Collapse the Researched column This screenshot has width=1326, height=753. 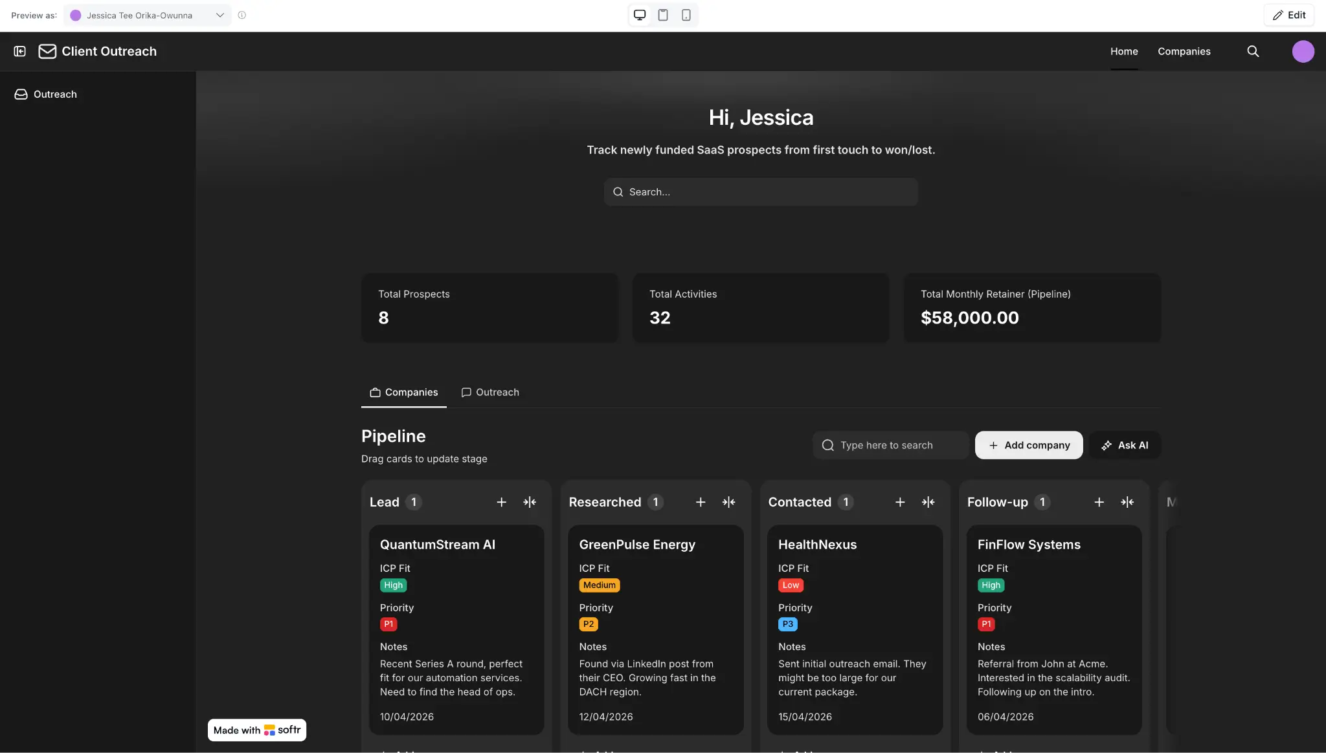[x=728, y=502]
